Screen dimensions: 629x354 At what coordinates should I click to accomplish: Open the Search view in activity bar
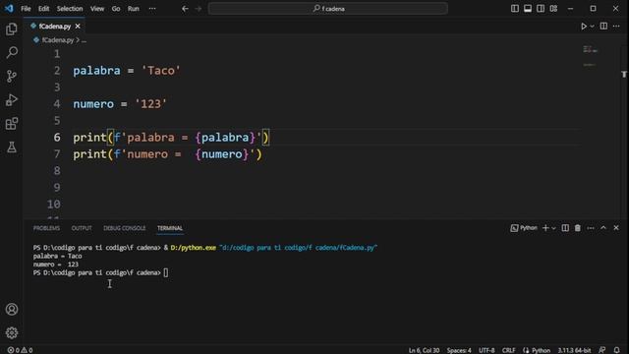click(x=12, y=52)
